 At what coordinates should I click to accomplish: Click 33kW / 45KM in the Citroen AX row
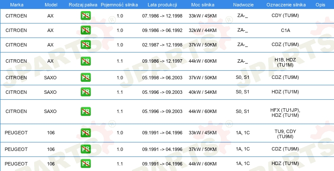[x=202, y=16]
